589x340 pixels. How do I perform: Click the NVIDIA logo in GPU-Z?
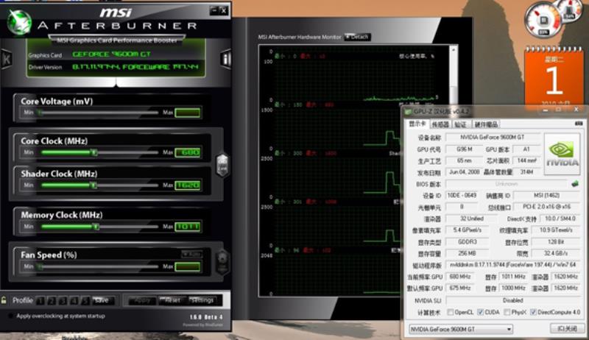point(562,154)
